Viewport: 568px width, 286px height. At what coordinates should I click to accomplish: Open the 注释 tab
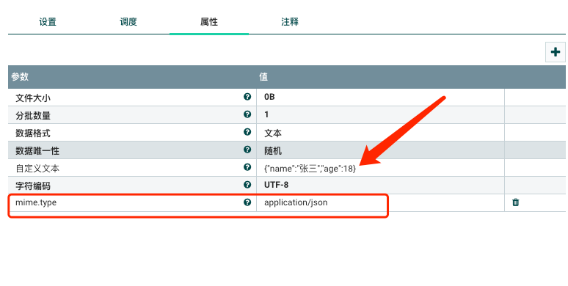290,22
